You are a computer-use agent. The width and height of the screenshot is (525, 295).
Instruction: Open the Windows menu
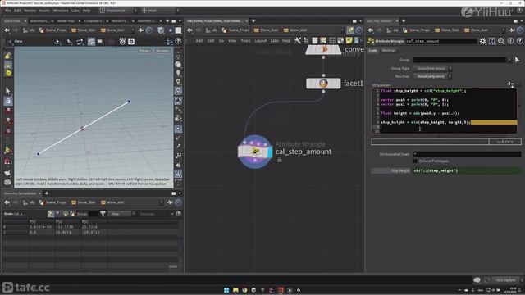[61, 11]
